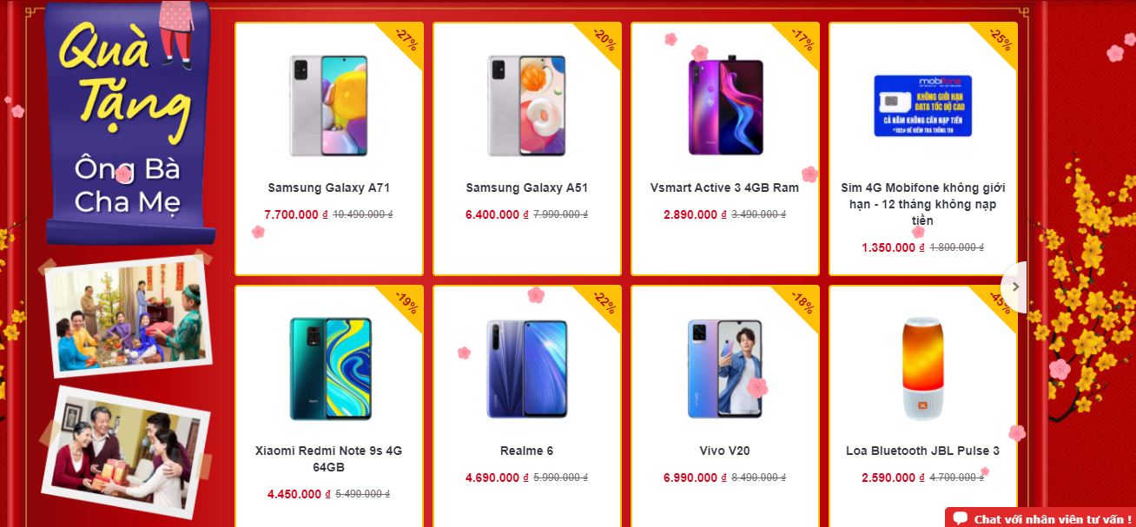Image resolution: width=1136 pixels, height=527 pixels.
Task: Select the Vsmart Active 3 product photo
Action: click(725, 106)
